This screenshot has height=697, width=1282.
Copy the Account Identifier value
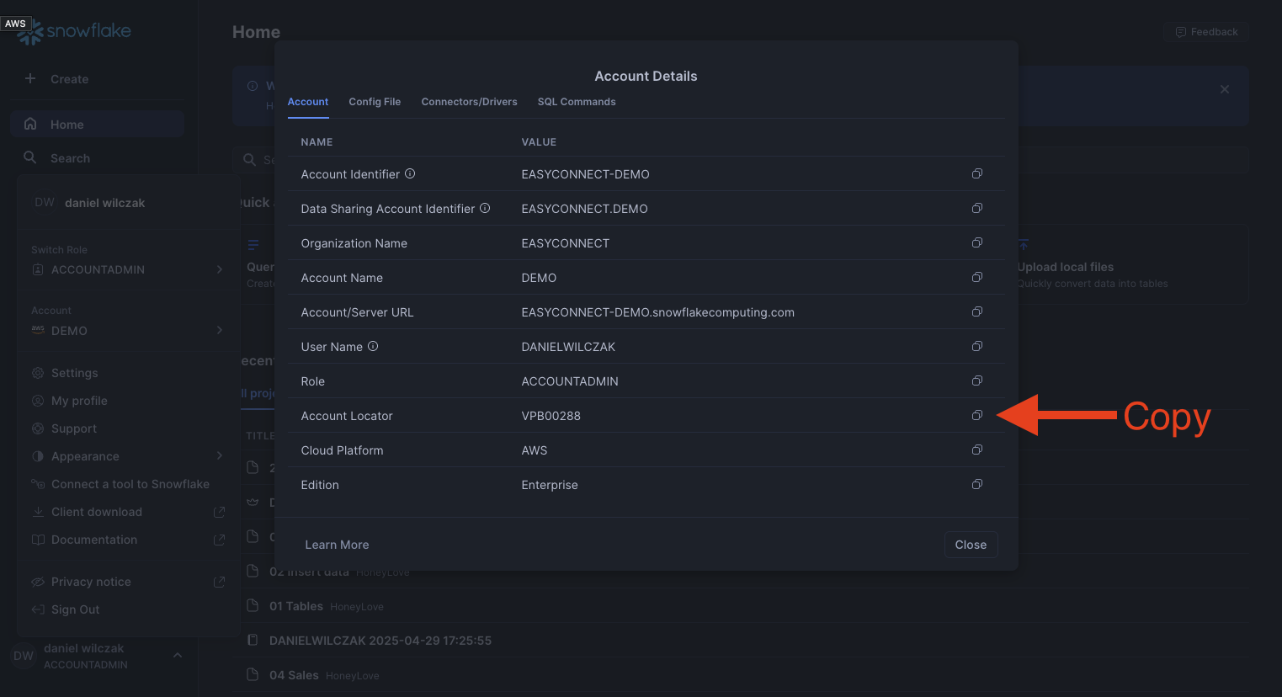tap(976, 174)
